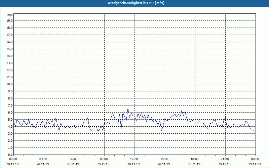Click the 10,0 y-axis label
269x168 pixels.
click(10, 84)
